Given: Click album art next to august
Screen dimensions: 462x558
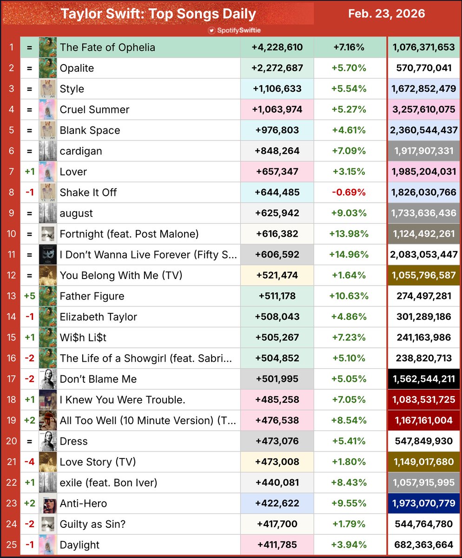Looking at the screenshot, I should pyautogui.click(x=48, y=213).
